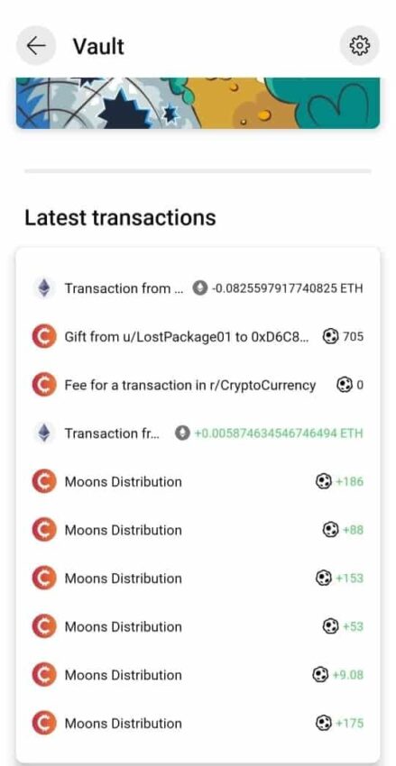396x766 pixels.
Task: Select Moons Distribution entry worth +153
Action: (198, 579)
